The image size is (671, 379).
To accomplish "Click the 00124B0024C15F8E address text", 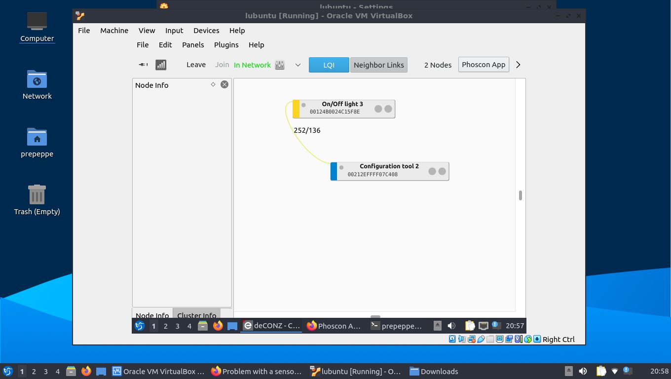I will pyautogui.click(x=335, y=112).
